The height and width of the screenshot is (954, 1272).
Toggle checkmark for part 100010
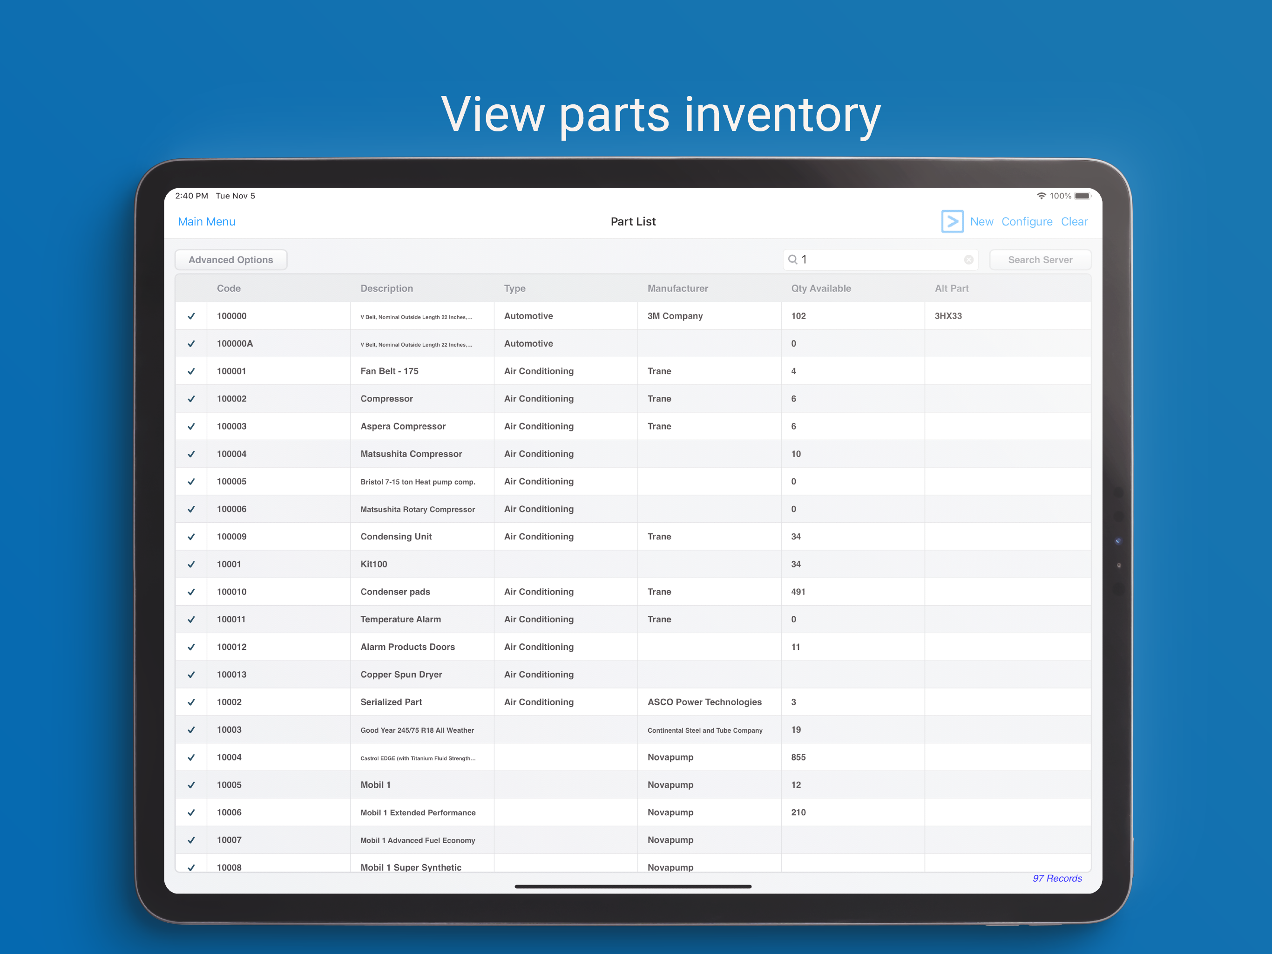[x=191, y=592]
